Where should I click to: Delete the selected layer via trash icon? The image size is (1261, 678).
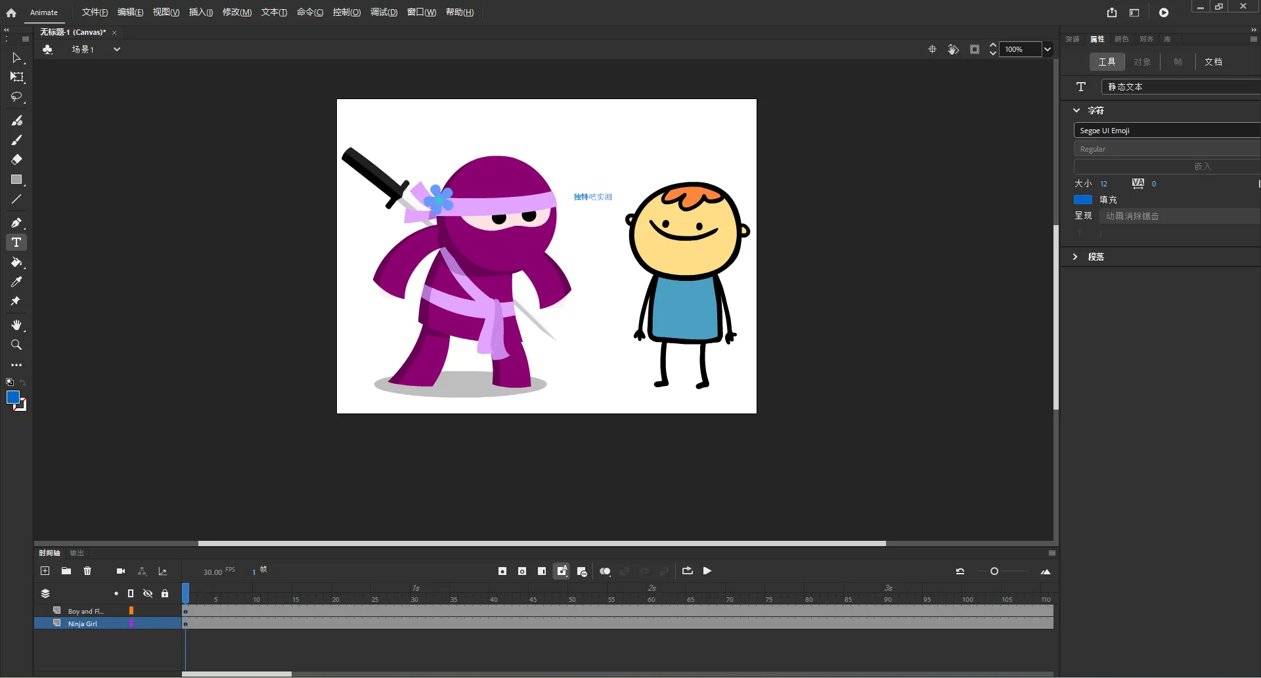click(87, 571)
